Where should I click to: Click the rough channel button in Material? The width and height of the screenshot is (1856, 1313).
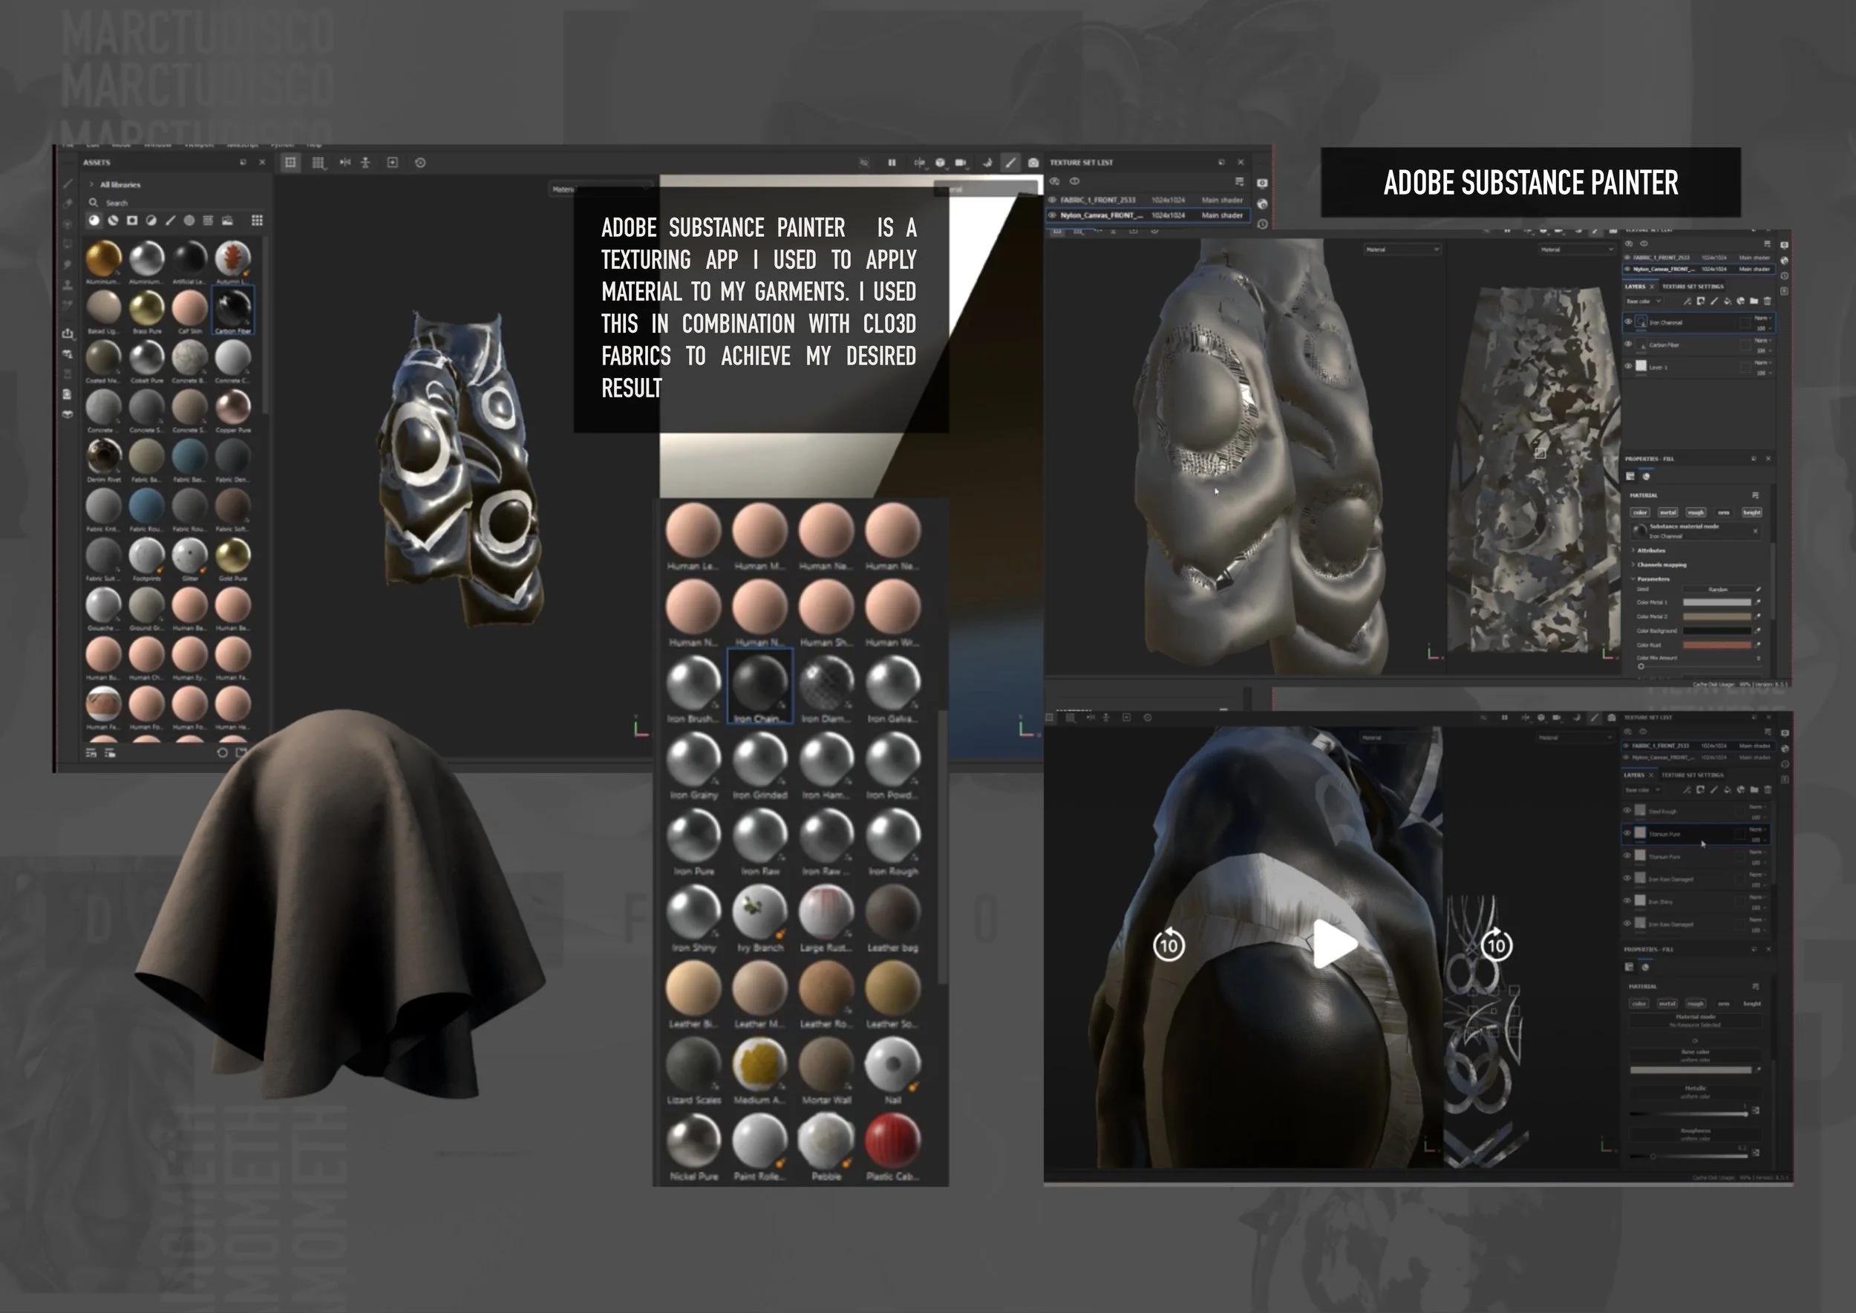[1696, 512]
